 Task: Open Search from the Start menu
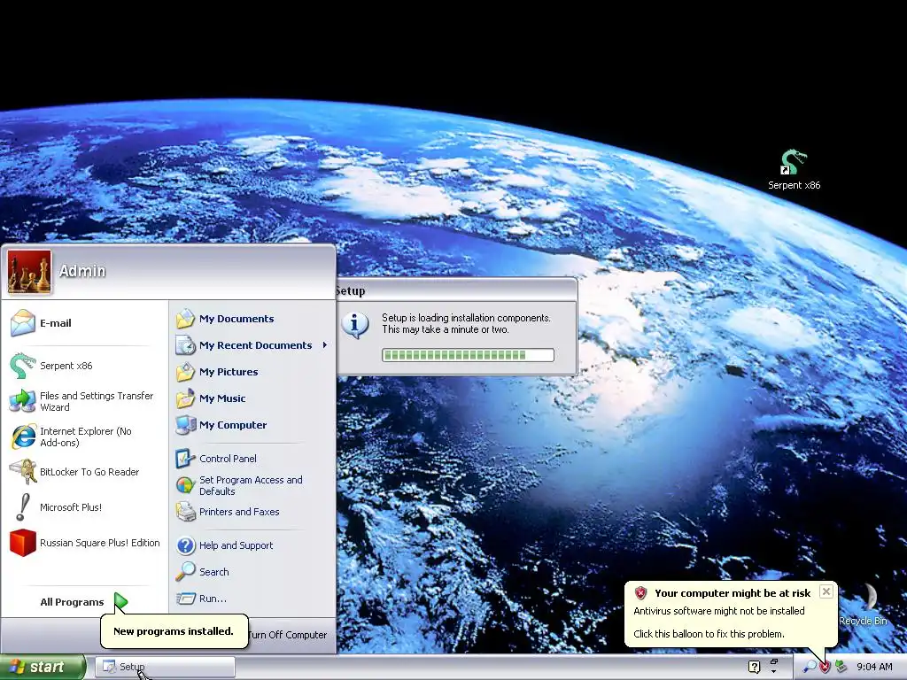(x=252, y=572)
